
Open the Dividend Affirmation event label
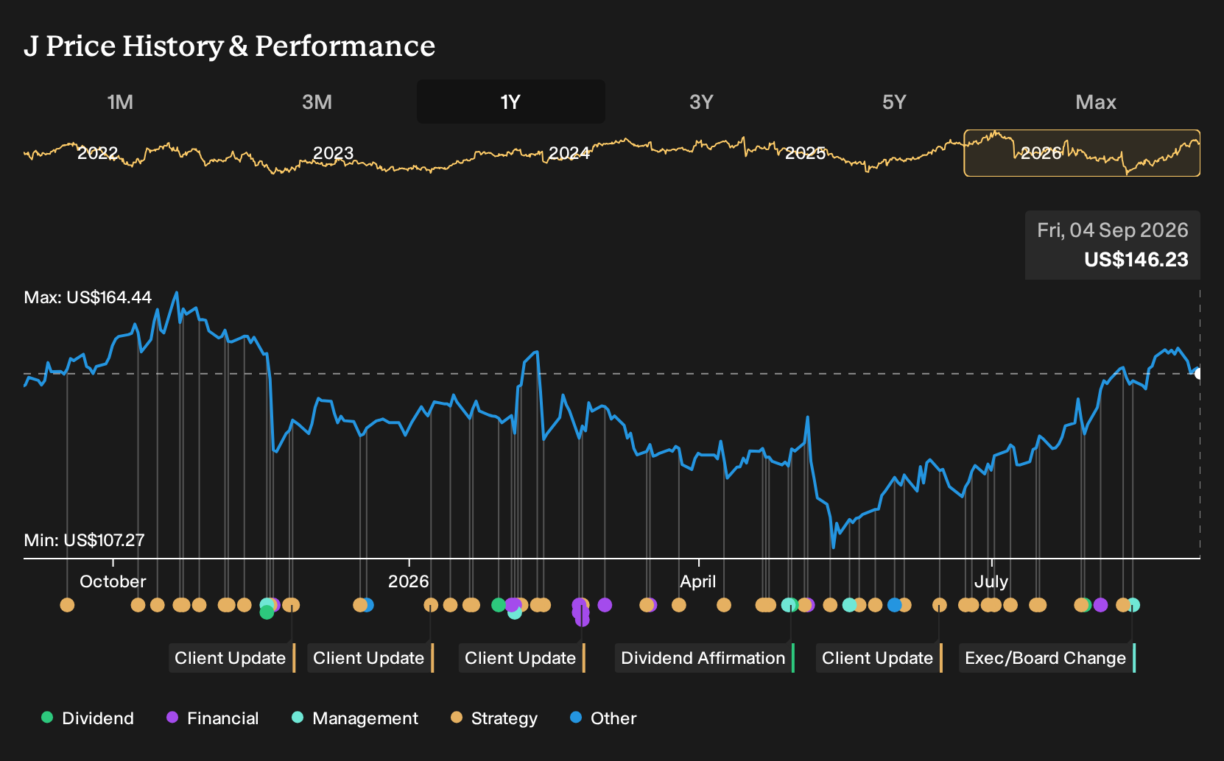click(x=704, y=658)
